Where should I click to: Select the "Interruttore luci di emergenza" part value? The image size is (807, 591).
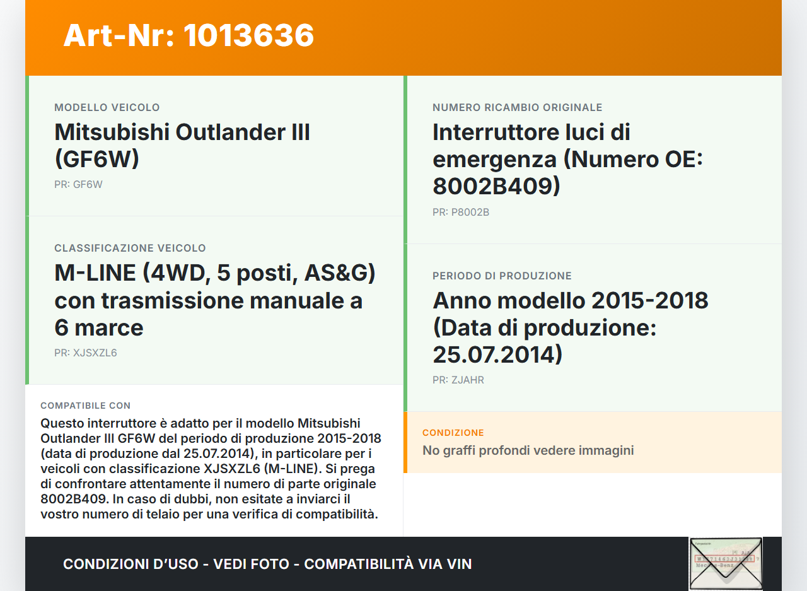(x=567, y=159)
